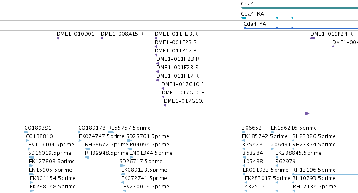Select RH10793.5prime EST
This screenshot has height=193, width=358.
click(x=314, y=178)
